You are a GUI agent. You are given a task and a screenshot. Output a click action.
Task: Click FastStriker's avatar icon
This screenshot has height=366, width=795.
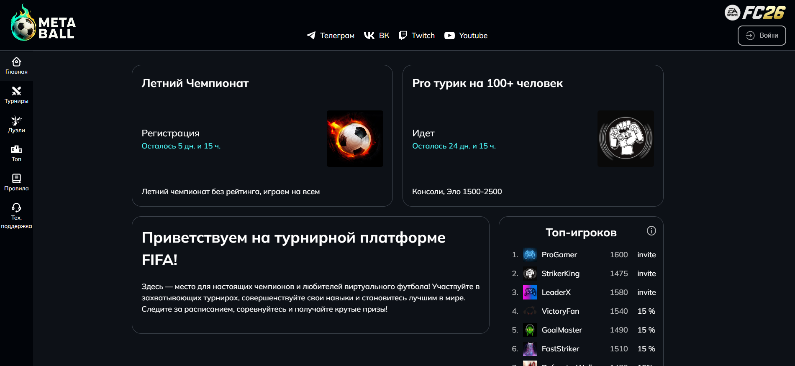pos(530,348)
